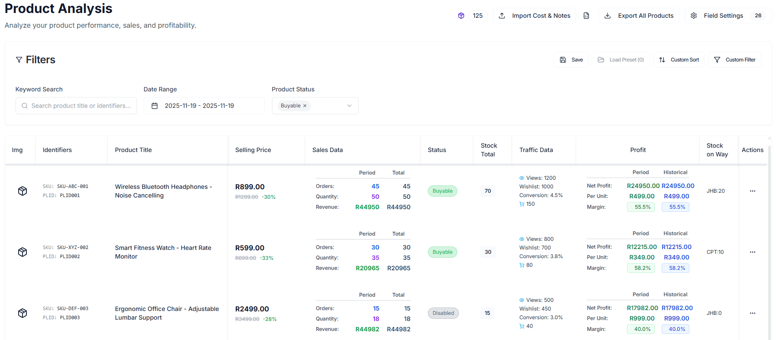Open the Custom Filter dialog
This screenshot has width=776, height=340.
tap(734, 60)
